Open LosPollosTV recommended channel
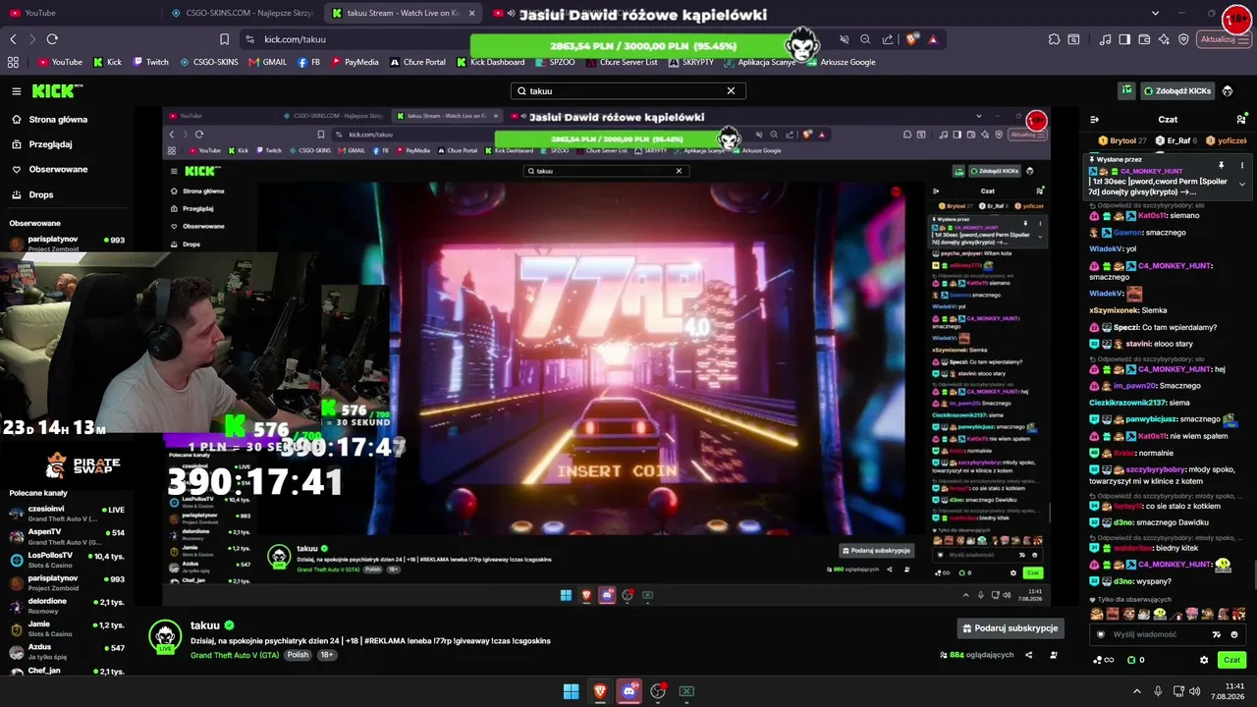This screenshot has height=707, width=1257. click(x=67, y=560)
